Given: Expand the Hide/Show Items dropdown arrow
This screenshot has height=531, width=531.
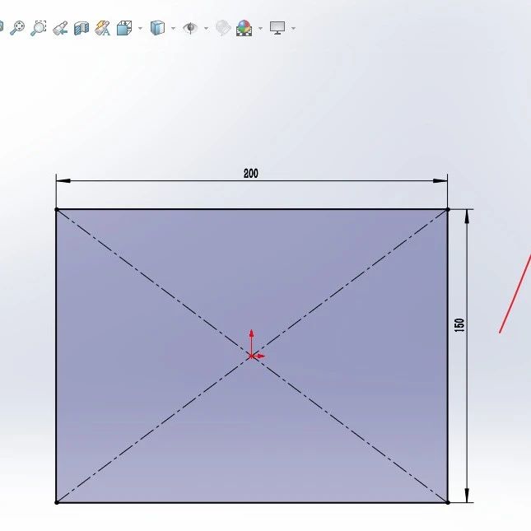Looking at the screenshot, I should [207, 28].
